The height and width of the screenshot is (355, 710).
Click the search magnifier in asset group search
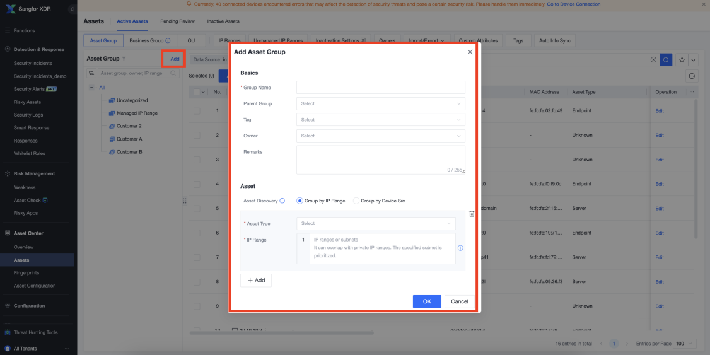pyautogui.click(x=173, y=73)
